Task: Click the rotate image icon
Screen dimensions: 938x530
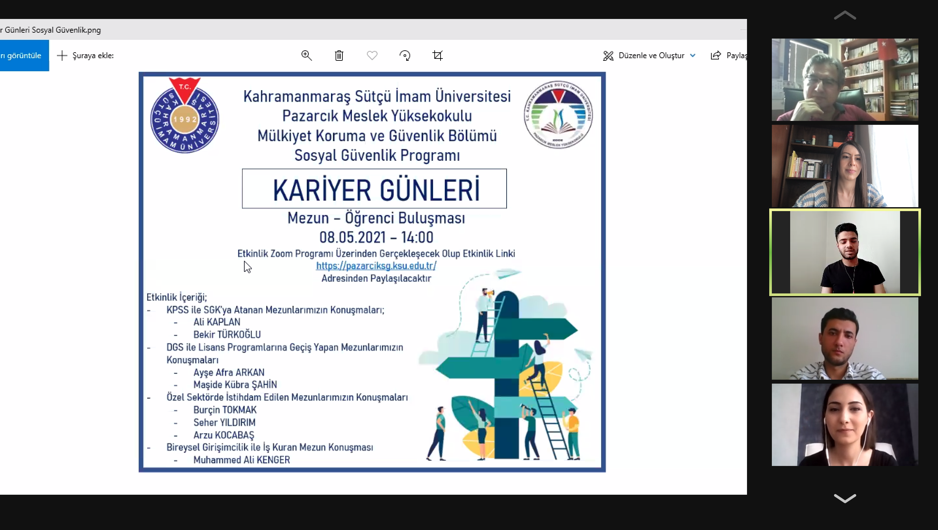Action: 405,55
